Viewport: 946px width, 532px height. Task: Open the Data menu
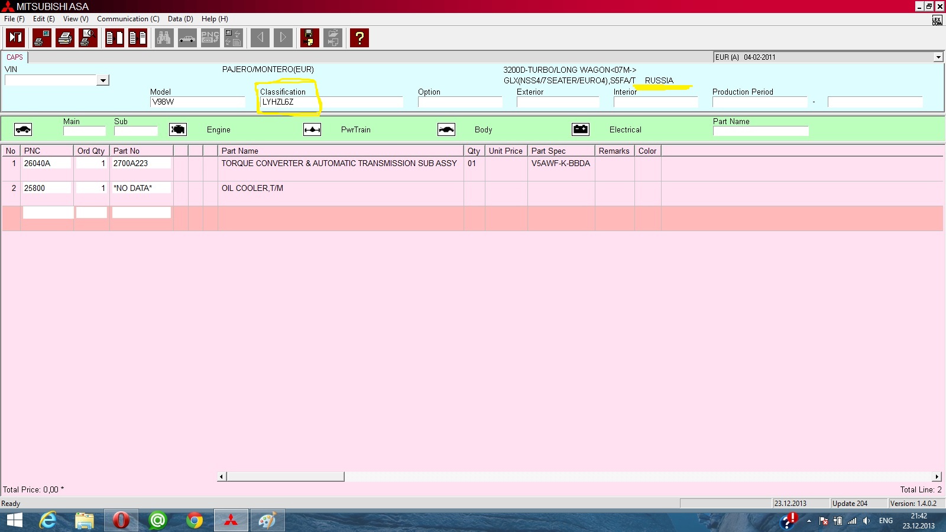pos(180,19)
